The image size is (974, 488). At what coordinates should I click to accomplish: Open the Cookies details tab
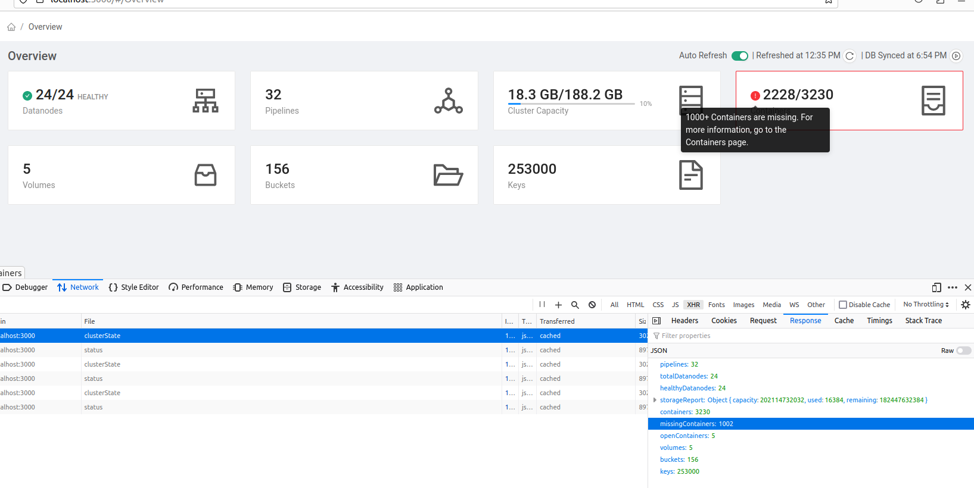[x=724, y=321]
